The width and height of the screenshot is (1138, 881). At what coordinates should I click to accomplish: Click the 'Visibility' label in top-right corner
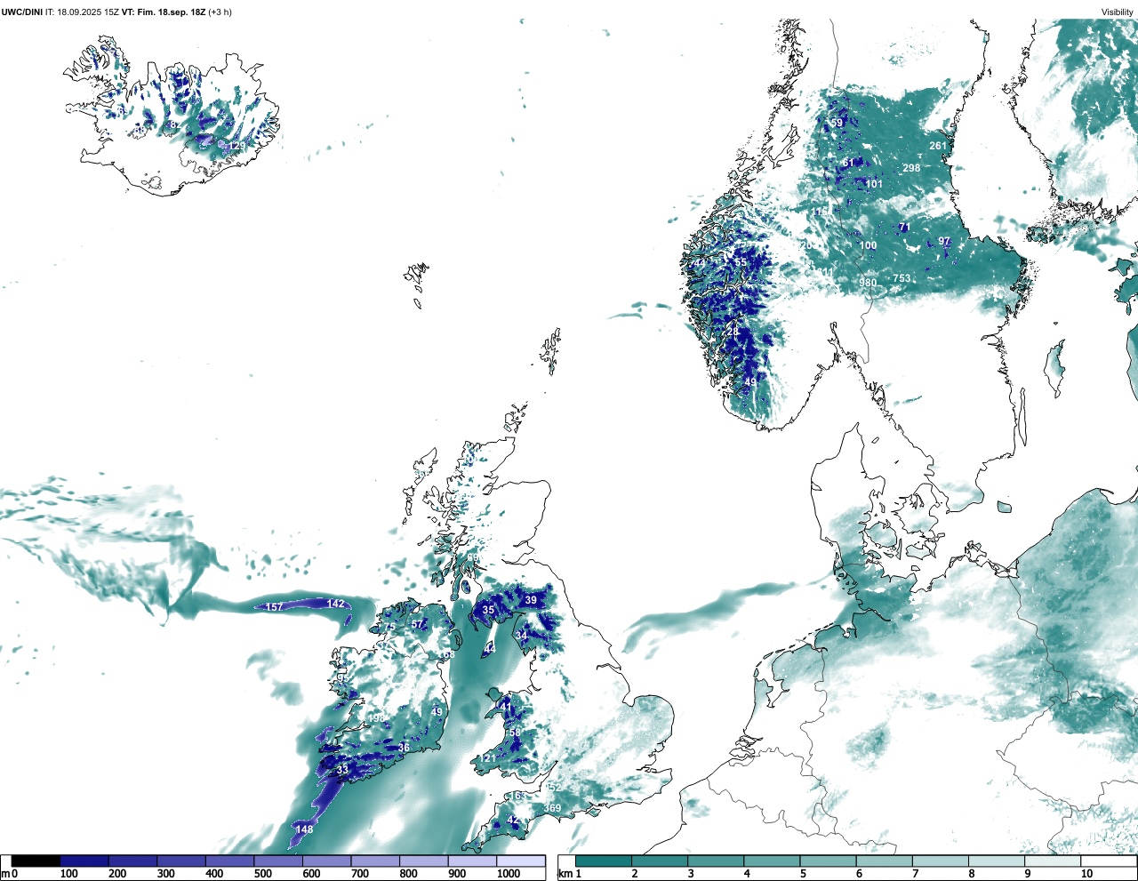[x=1118, y=12]
